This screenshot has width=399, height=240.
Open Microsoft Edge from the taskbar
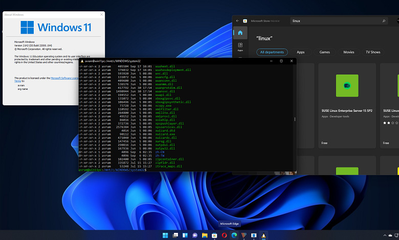234,235
